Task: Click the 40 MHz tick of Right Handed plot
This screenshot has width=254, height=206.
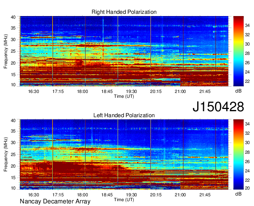Action: 13,17
